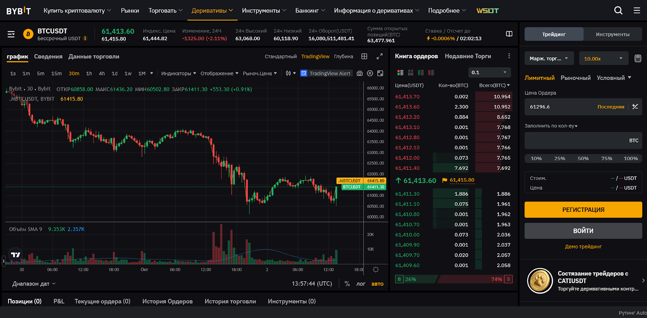This screenshot has width=647, height=318.
Task: Select the Рыночный order type
Action: (x=575, y=78)
